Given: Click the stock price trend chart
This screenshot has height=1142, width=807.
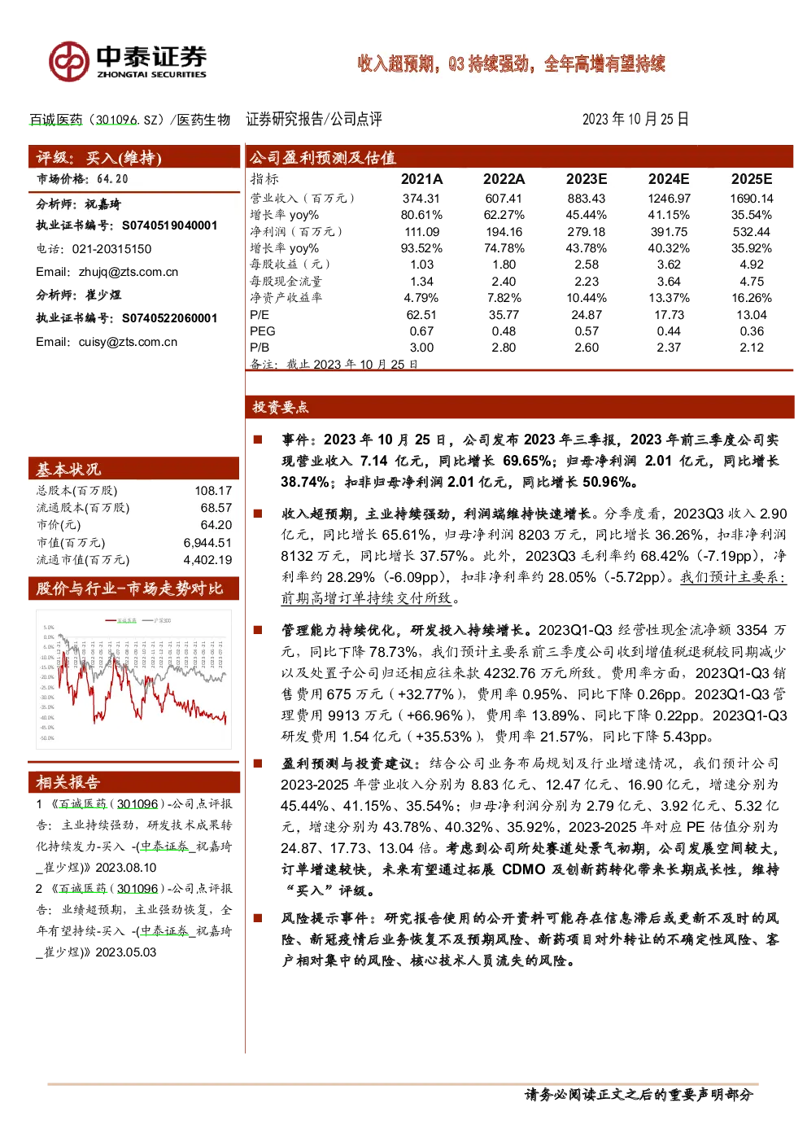Looking at the screenshot, I should pos(133,679).
